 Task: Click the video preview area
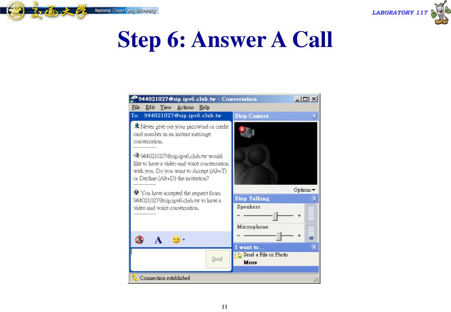click(x=276, y=153)
